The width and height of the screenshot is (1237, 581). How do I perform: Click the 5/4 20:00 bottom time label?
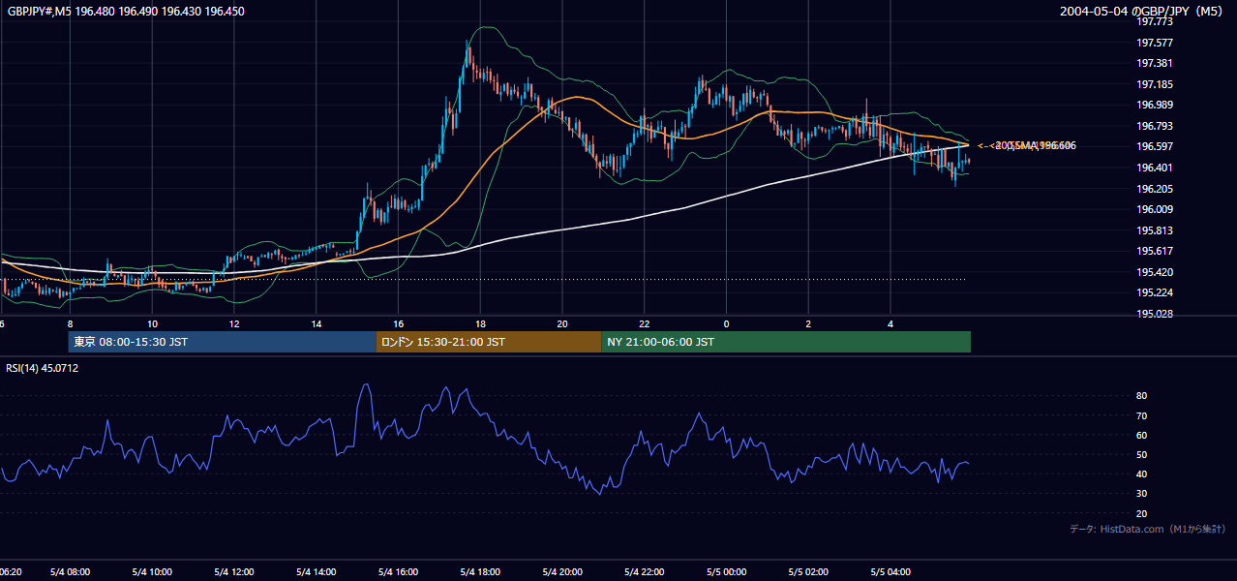pos(562,571)
